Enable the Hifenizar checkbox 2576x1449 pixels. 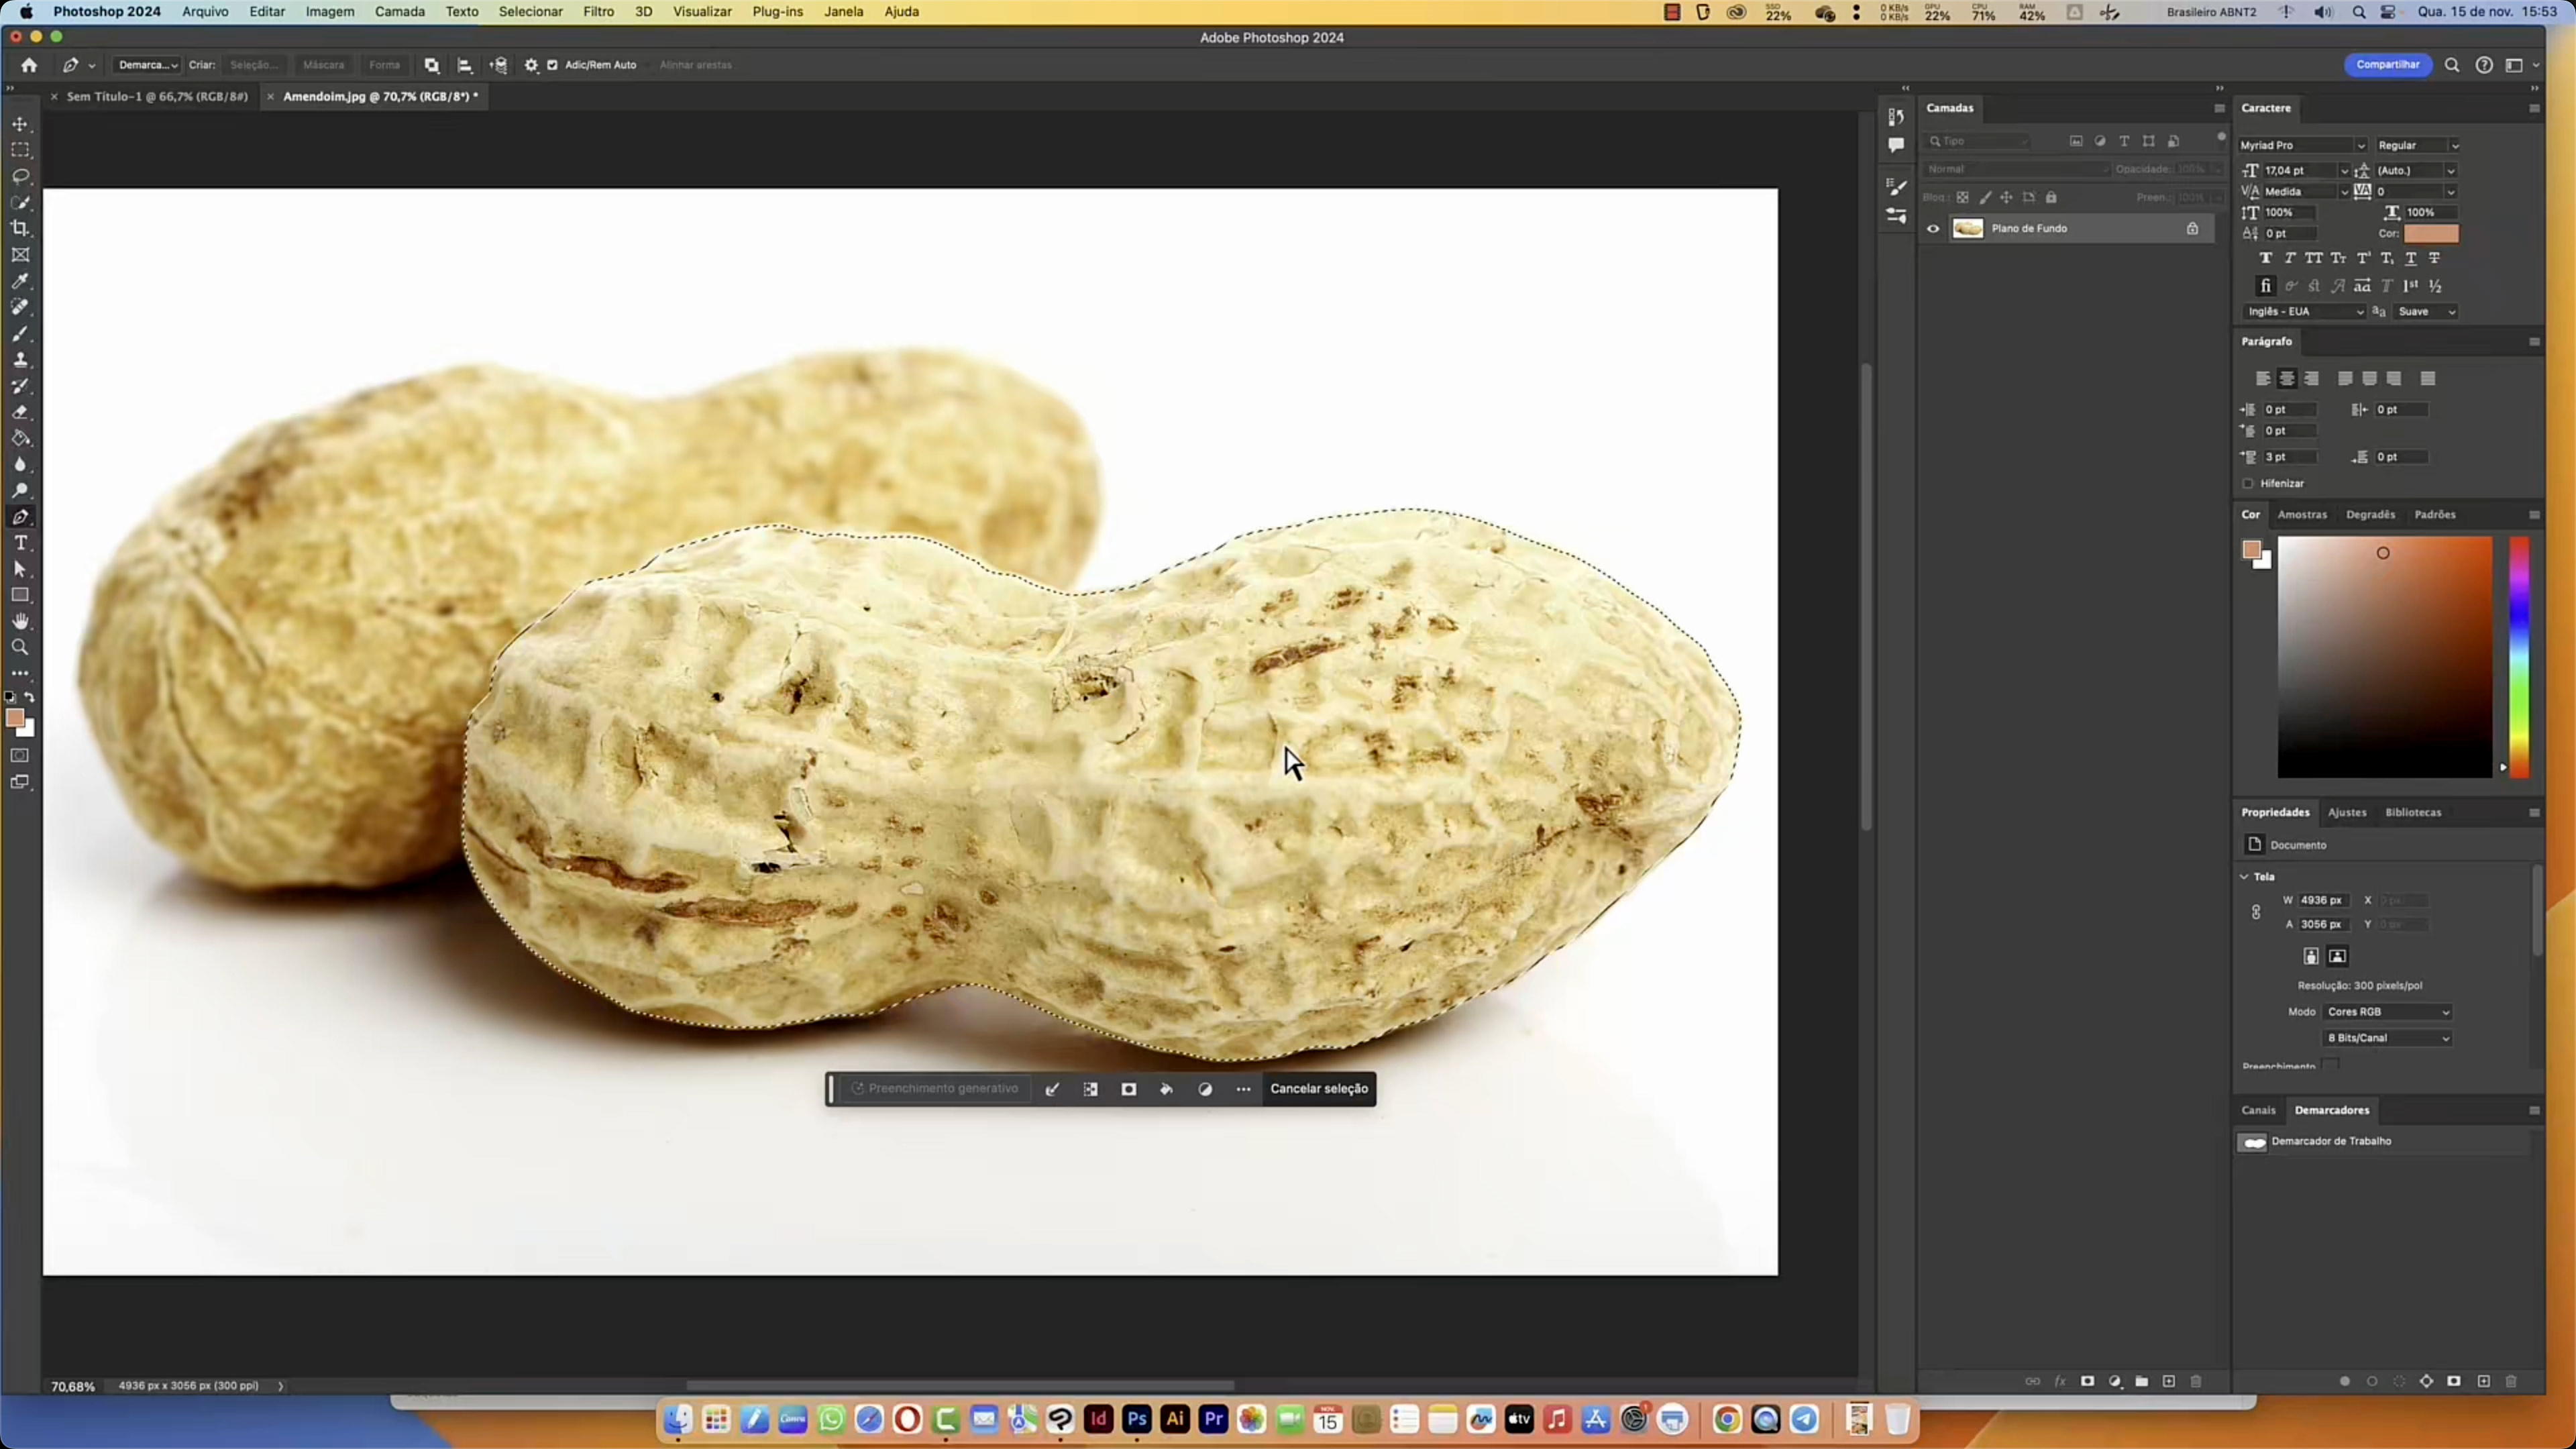point(2248,483)
